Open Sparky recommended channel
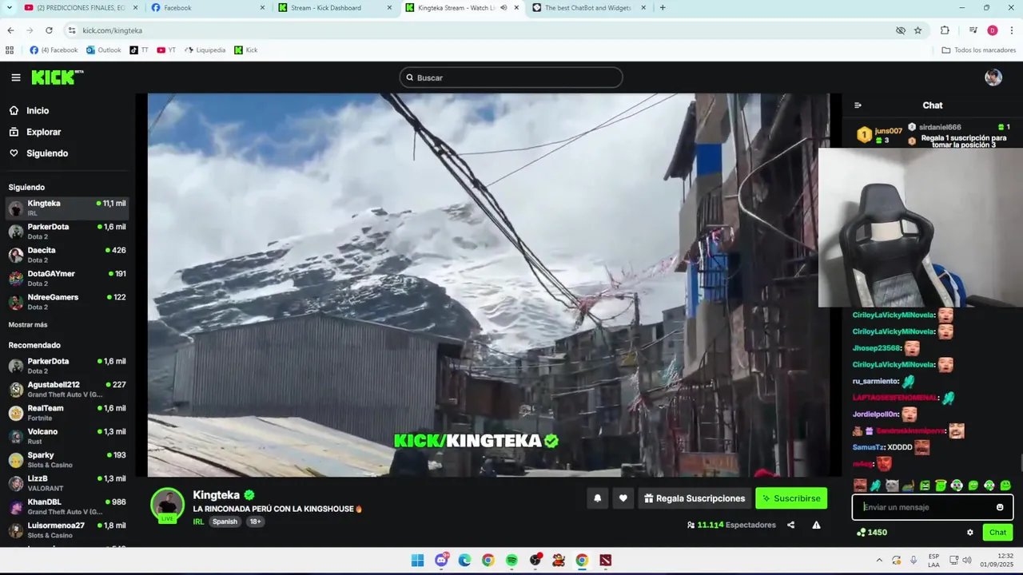1023x575 pixels. 68,459
